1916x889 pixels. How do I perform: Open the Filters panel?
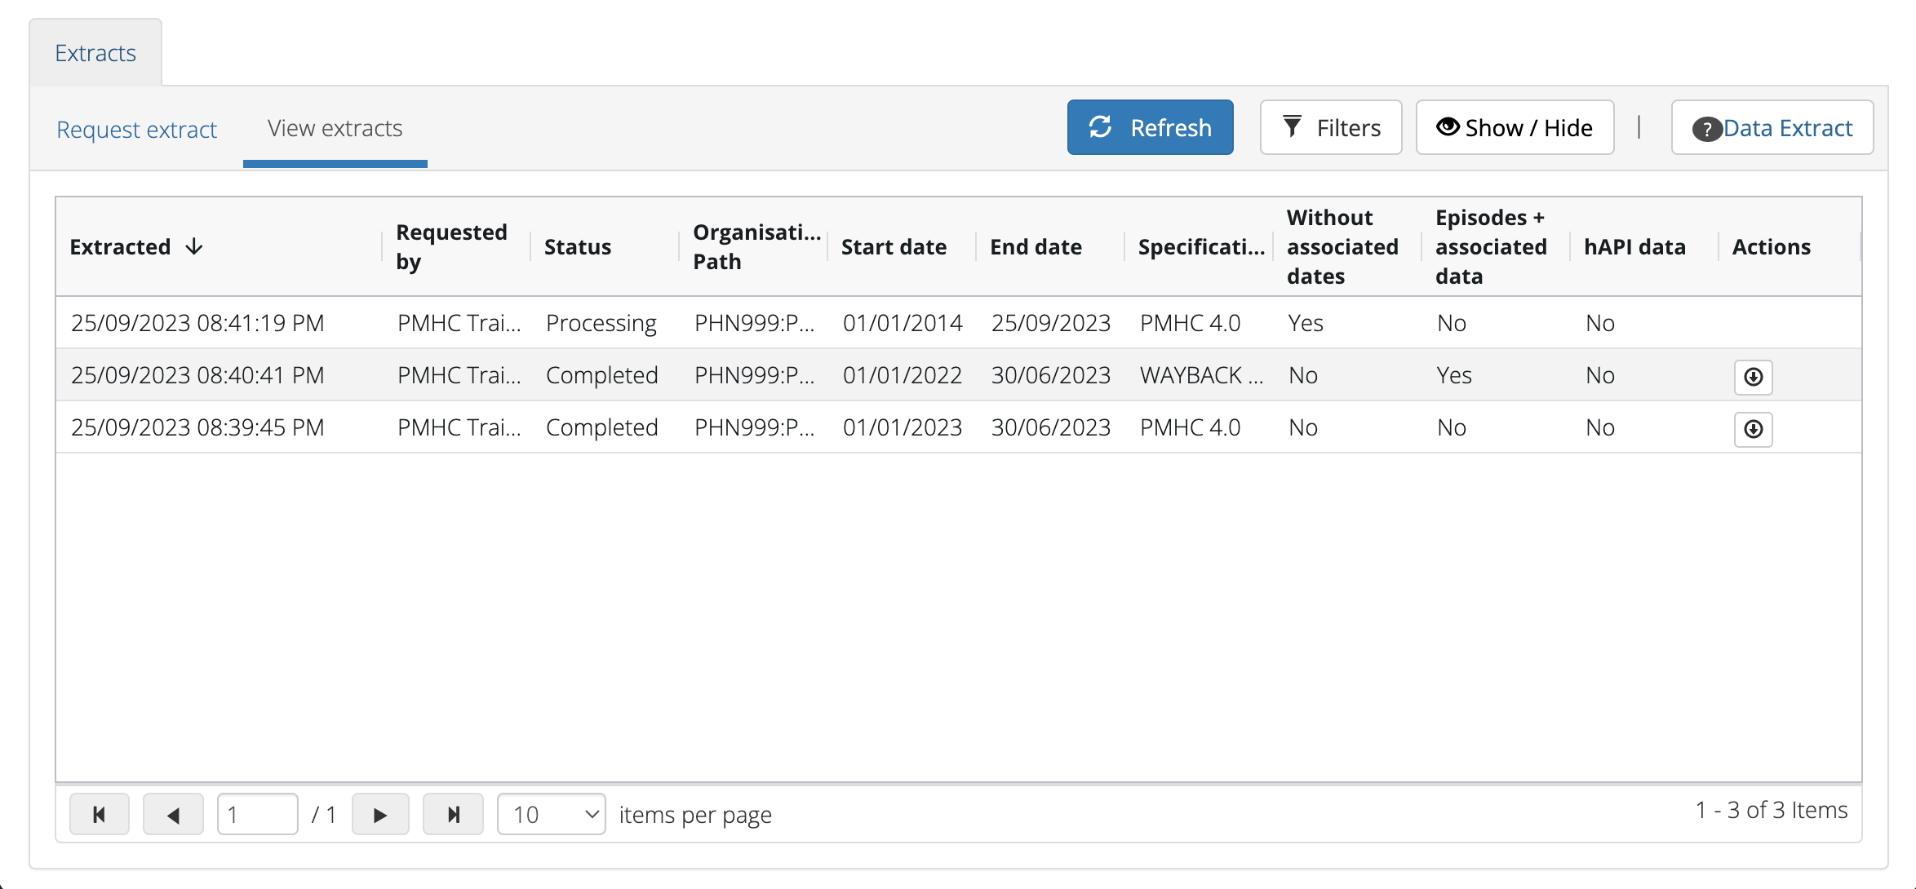click(1330, 128)
